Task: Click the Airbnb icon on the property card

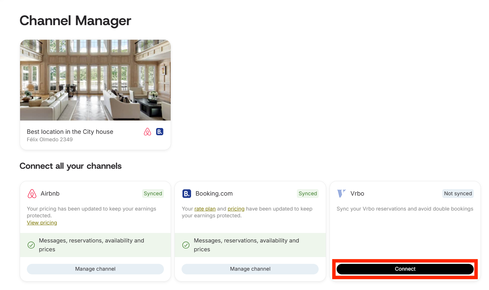Action: click(147, 132)
